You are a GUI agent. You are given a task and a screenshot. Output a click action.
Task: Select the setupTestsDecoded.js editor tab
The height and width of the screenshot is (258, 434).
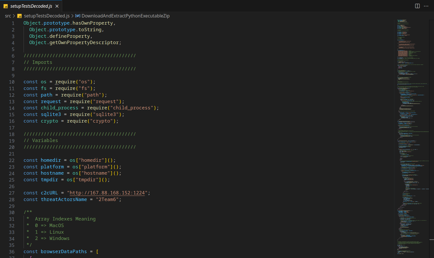(x=31, y=6)
